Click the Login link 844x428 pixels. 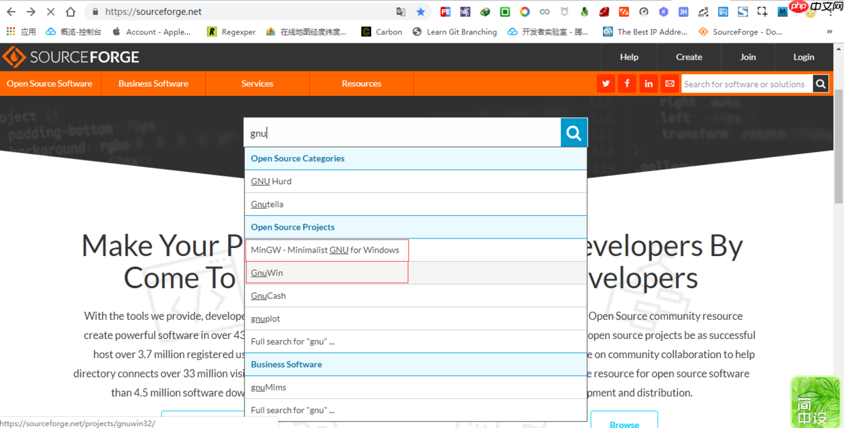click(x=803, y=57)
